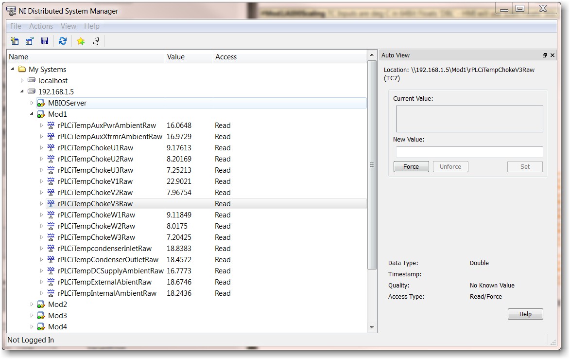Click the Current Value display box
Viewport: 570px width, 359px height.
pos(469,119)
